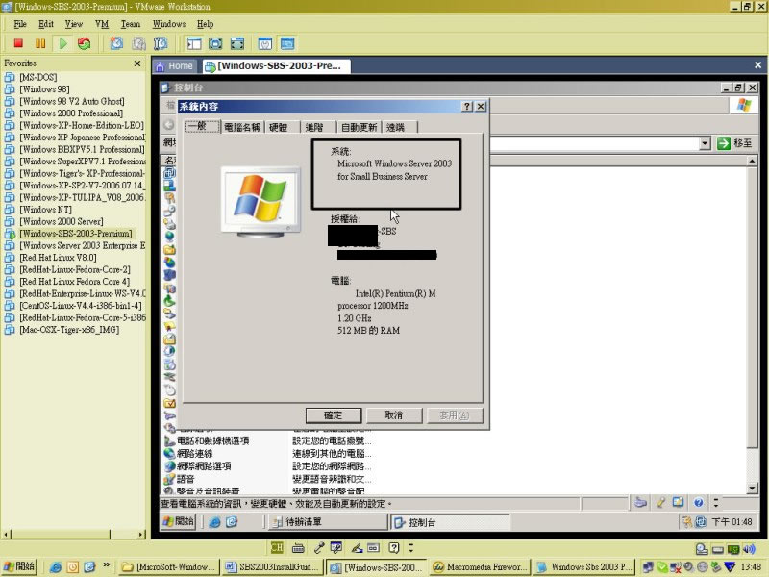The image size is (769, 577).
Task: Click the 移至 go button in 控制台
Action: (x=734, y=143)
